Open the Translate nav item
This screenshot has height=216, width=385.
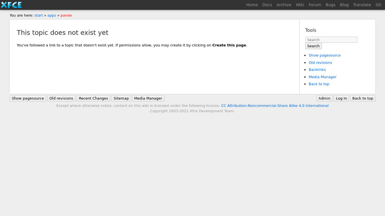[x=362, y=5]
